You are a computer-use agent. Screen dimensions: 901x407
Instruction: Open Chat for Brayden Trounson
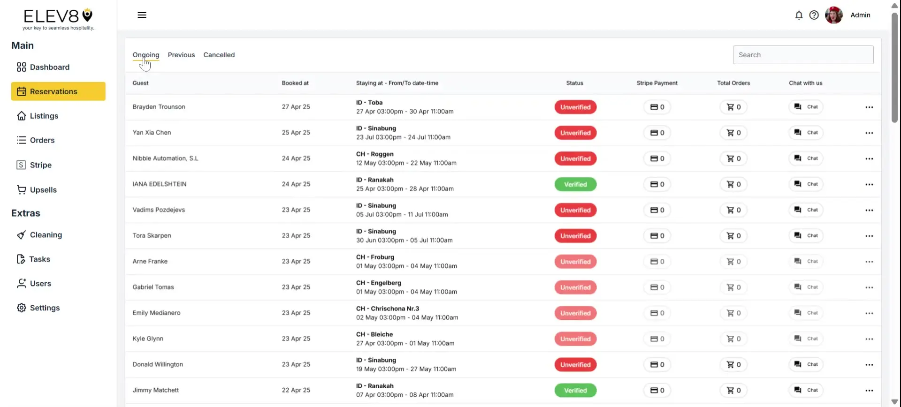pos(806,107)
